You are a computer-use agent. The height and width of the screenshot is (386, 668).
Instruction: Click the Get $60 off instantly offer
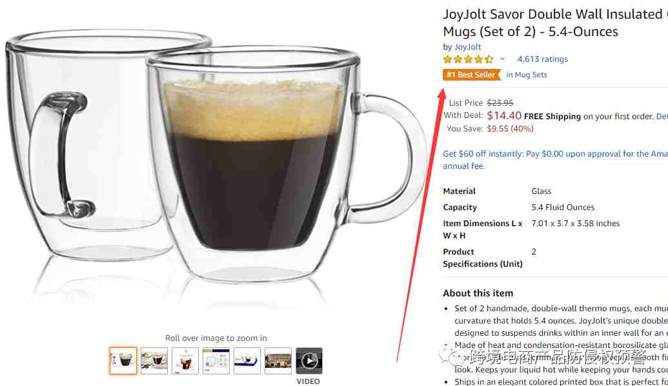tap(556, 153)
